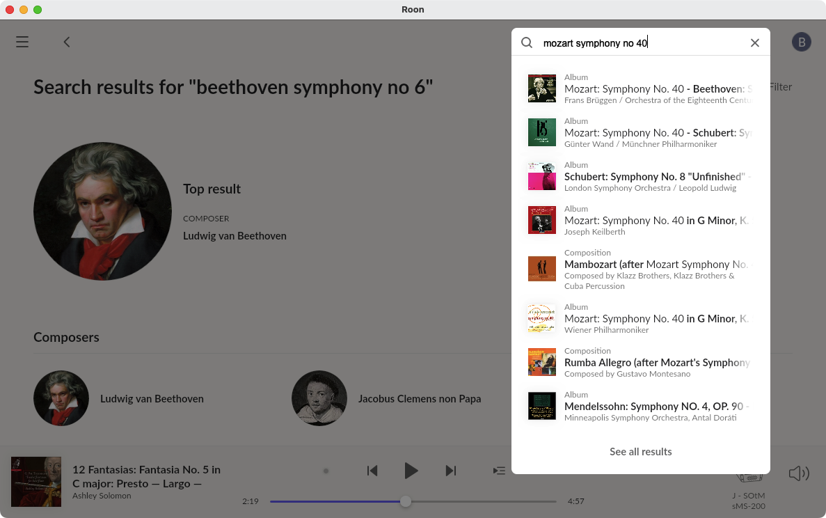Click Jacobus Clemens non Papa portrait

[319, 398]
